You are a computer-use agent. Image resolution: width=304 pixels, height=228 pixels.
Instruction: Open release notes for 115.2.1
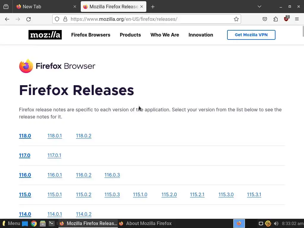[197, 194]
